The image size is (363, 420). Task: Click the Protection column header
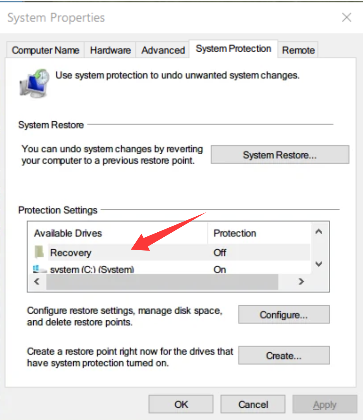click(x=234, y=233)
